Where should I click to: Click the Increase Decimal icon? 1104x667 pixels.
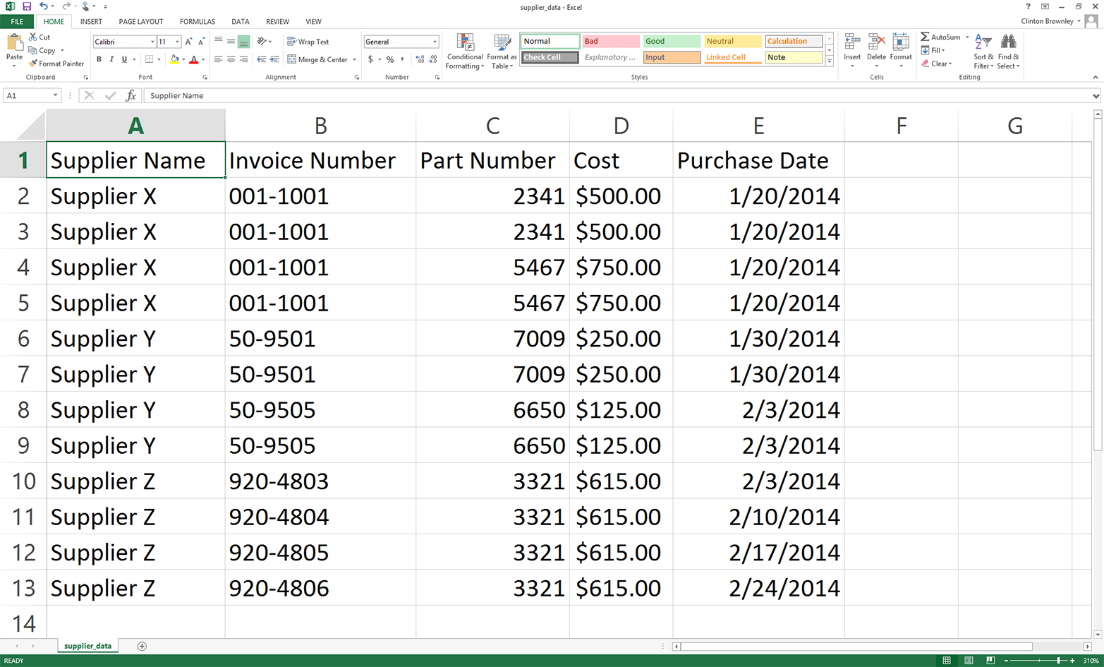tap(420, 60)
